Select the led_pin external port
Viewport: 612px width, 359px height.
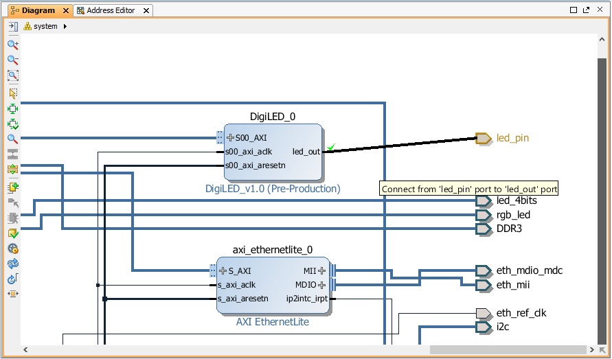[483, 138]
